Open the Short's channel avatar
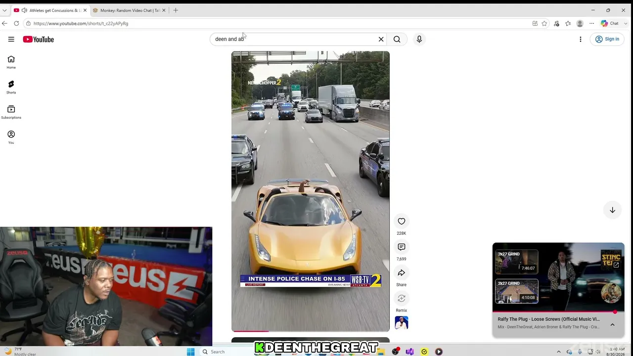Image resolution: width=633 pixels, height=356 pixels. [x=401, y=323]
